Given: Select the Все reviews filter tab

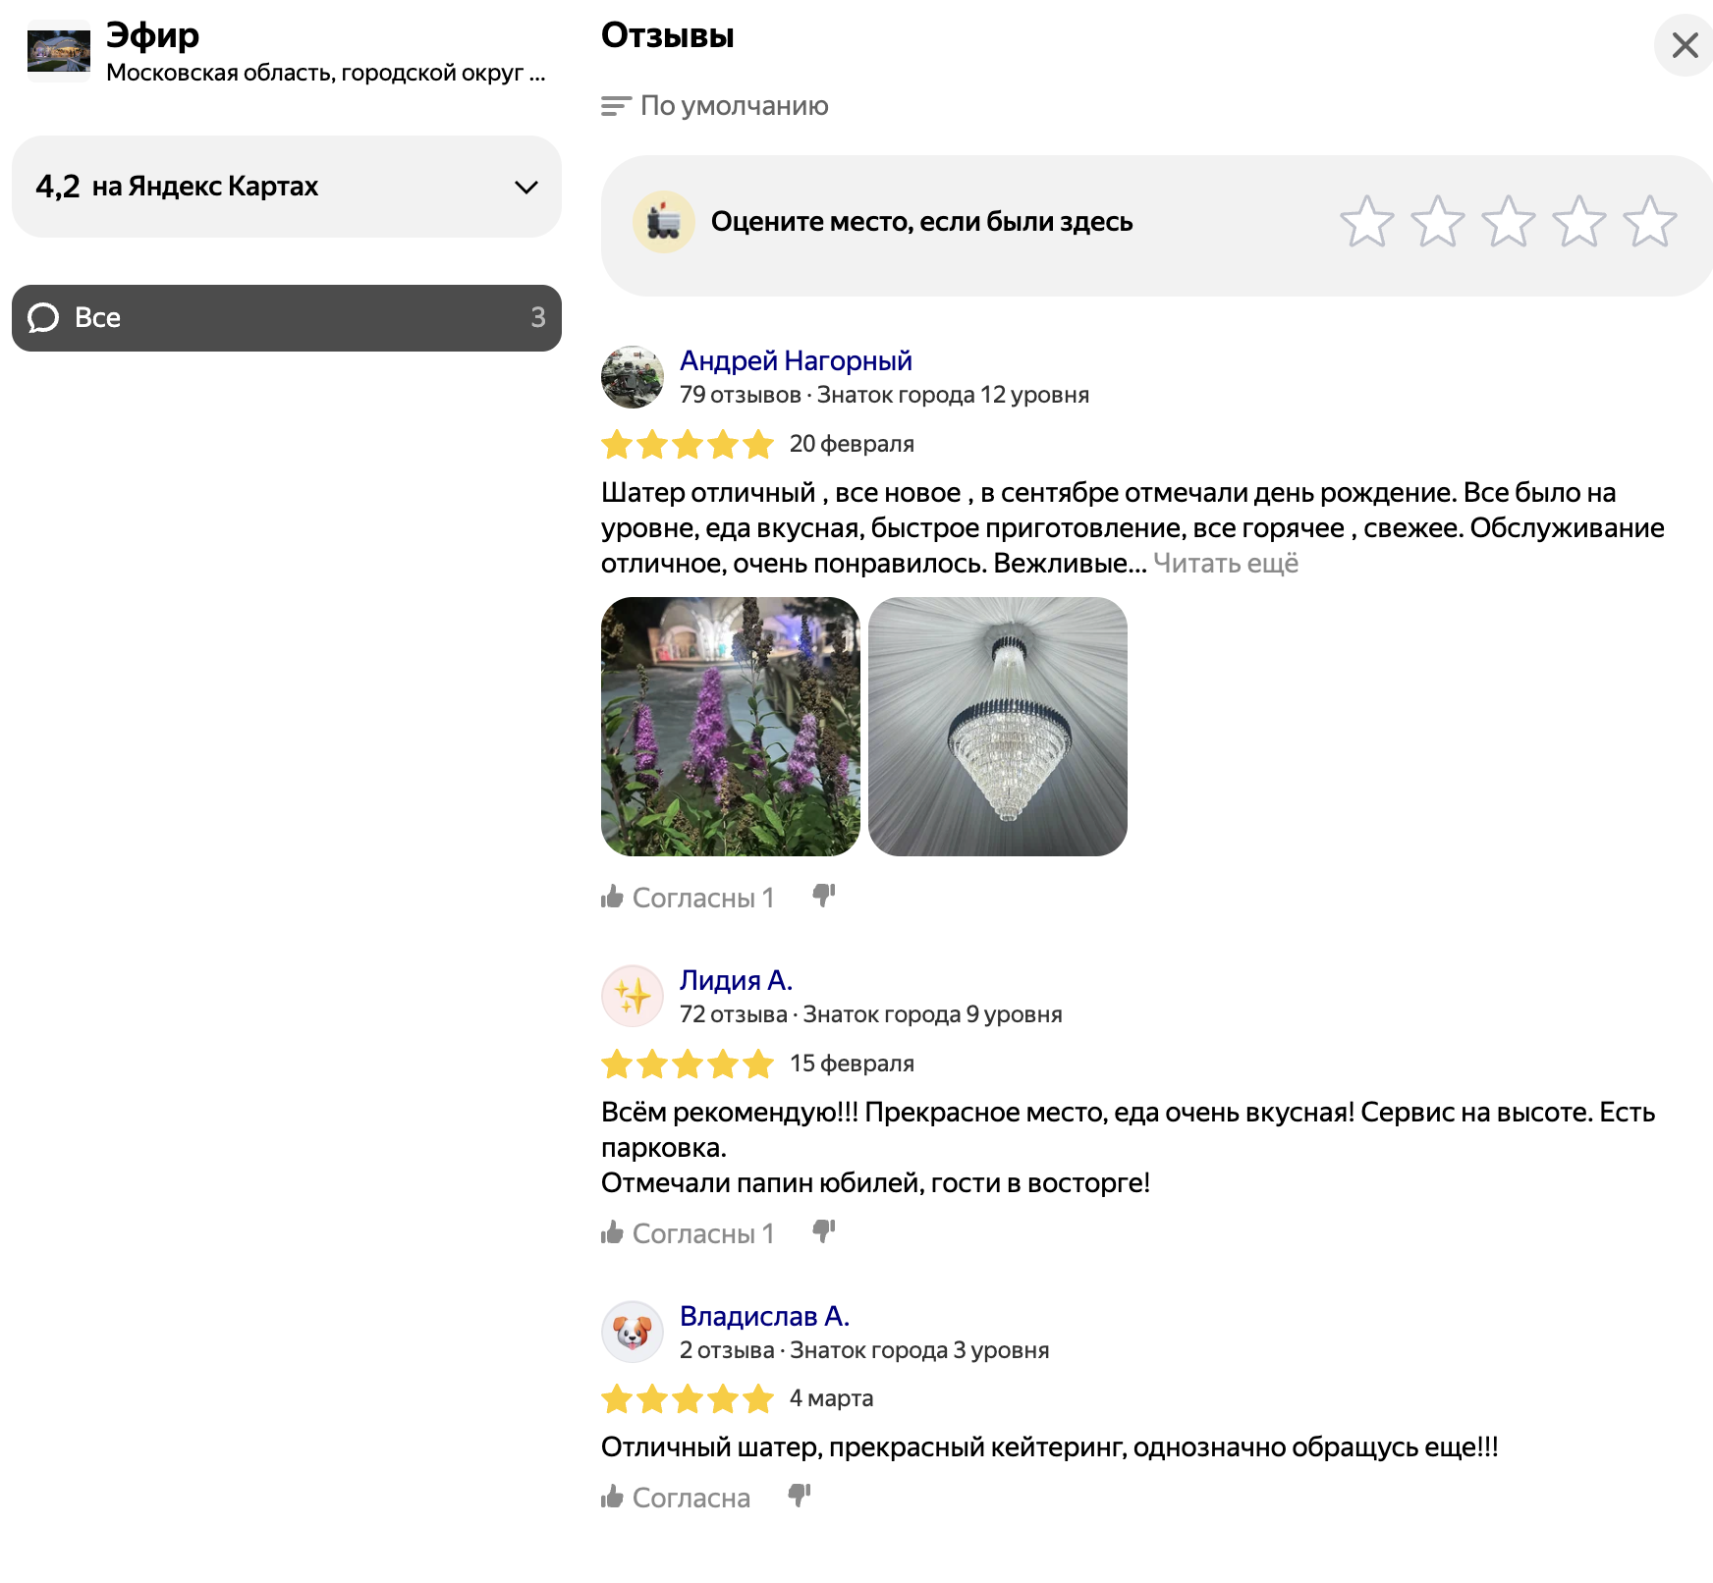Looking at the screenshot, I should coord(286,318).
